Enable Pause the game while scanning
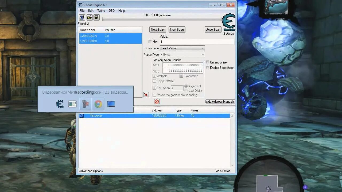Image resolution: width=342 pixels, height=192 pixels. pyautogui.click(x=154, y=95)
